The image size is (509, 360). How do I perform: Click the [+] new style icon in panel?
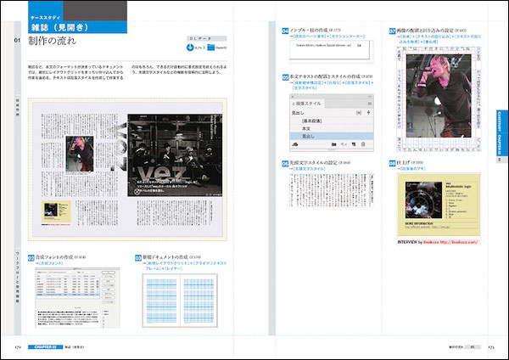point(358,112)
